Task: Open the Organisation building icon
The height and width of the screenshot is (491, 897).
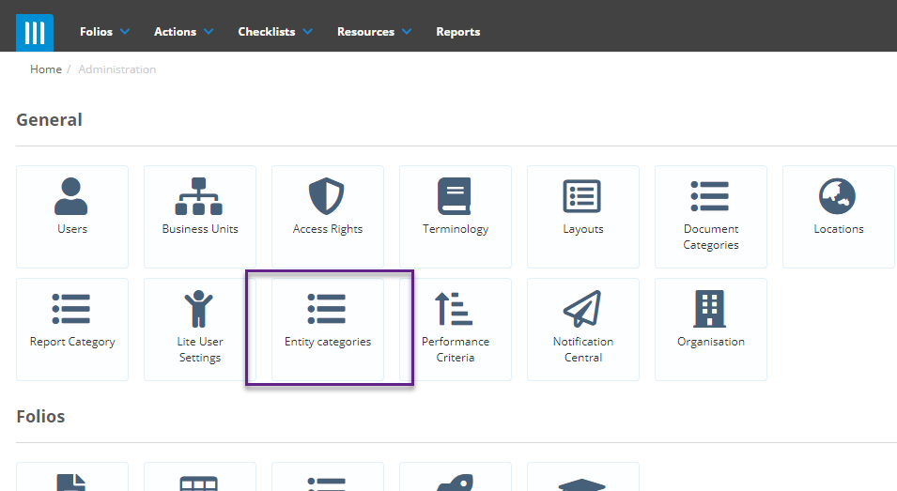Action: coord(710,309)
